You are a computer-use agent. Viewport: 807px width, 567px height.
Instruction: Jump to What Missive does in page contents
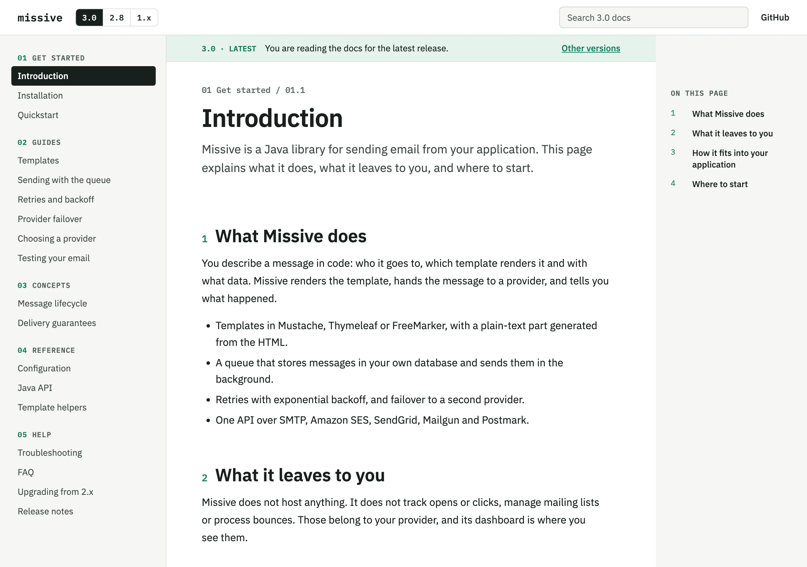click(x=728, y=114)
